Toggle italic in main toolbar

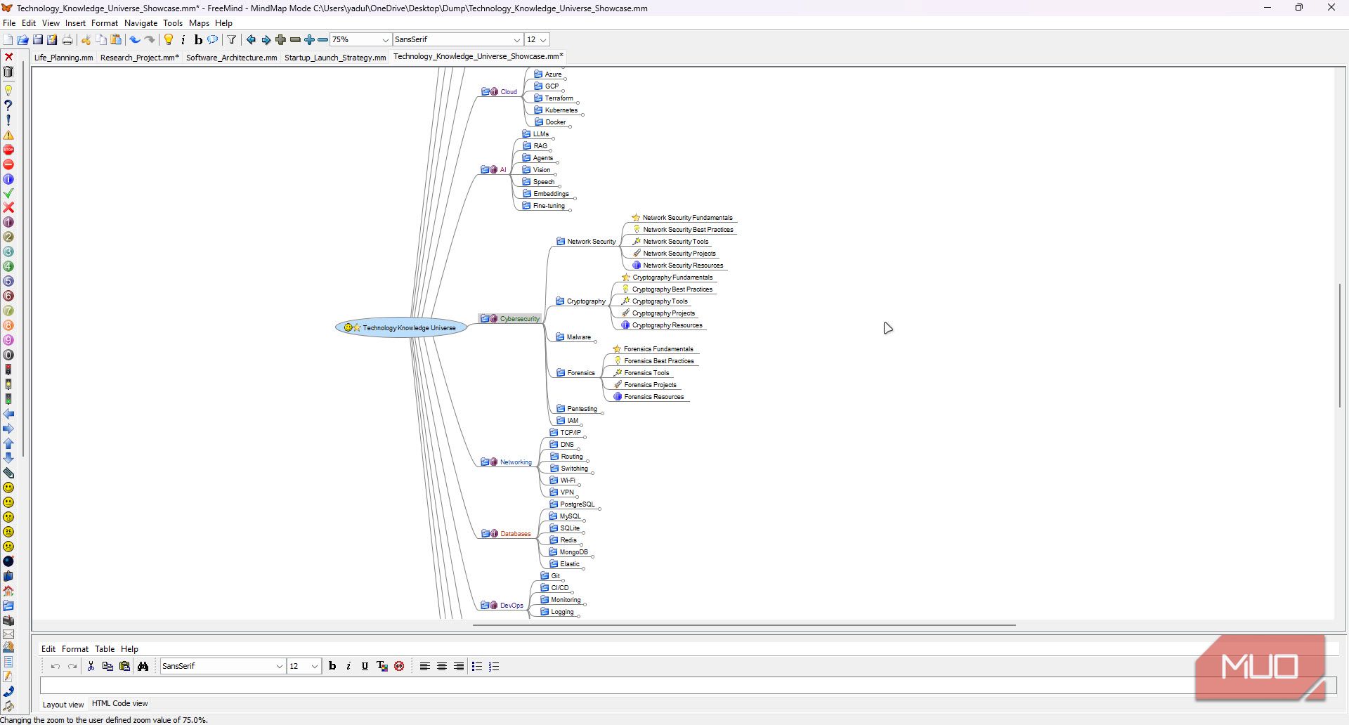183,40
